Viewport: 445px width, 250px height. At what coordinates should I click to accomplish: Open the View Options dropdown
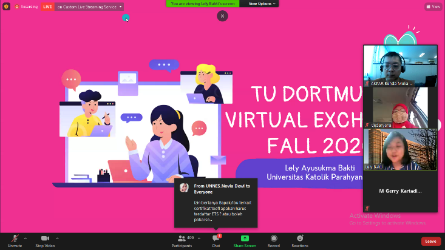[x=262, y=4]
